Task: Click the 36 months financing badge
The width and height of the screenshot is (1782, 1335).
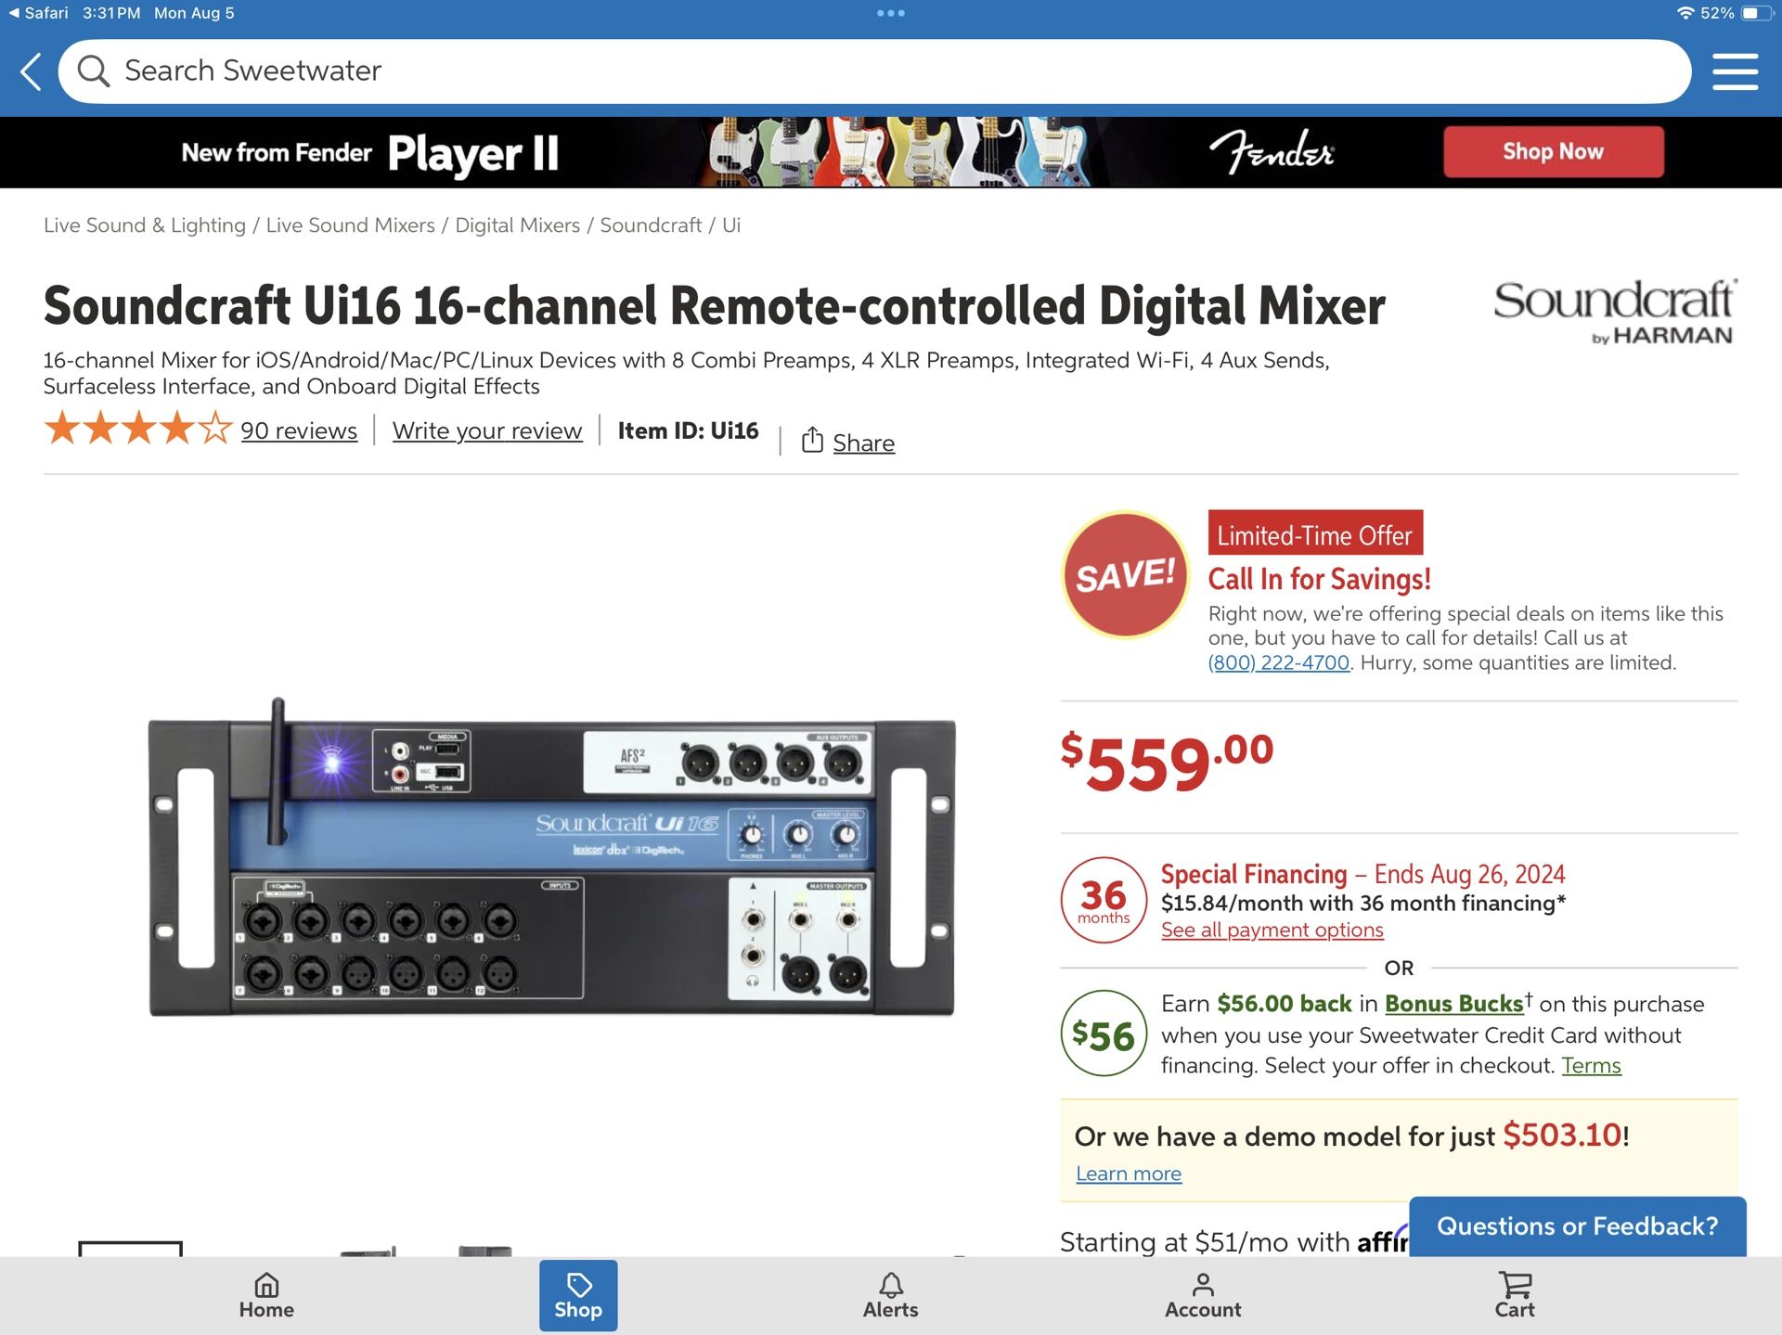Action: point(1104,900)
